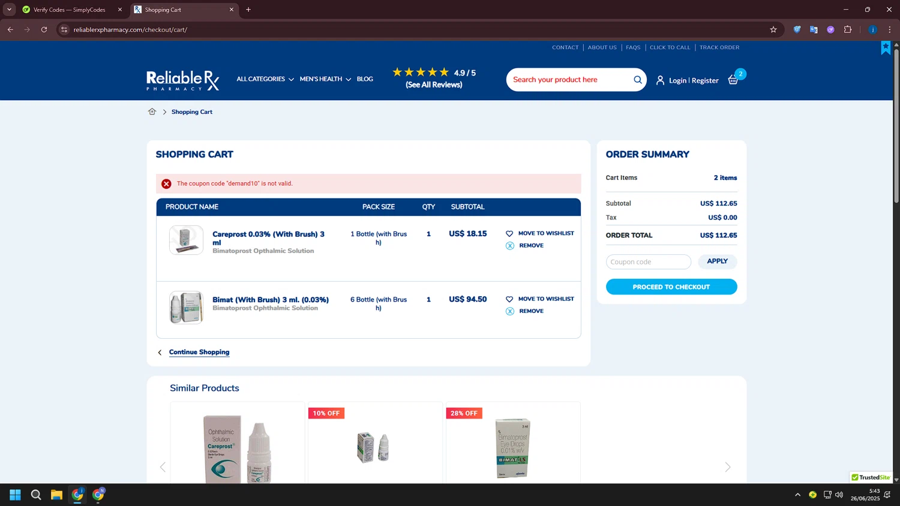The width and height of the screenshot is (900, 506).
Task: Click the 10% OFF similar product image
Action: click(x=373, y=447)
